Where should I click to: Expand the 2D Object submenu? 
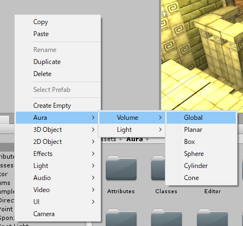pyautogui.click(x=58, y=142)
